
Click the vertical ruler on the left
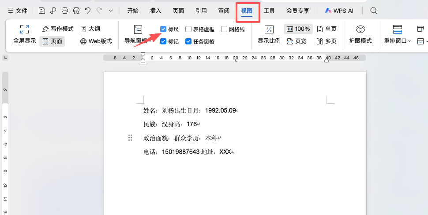pos(5,143)
